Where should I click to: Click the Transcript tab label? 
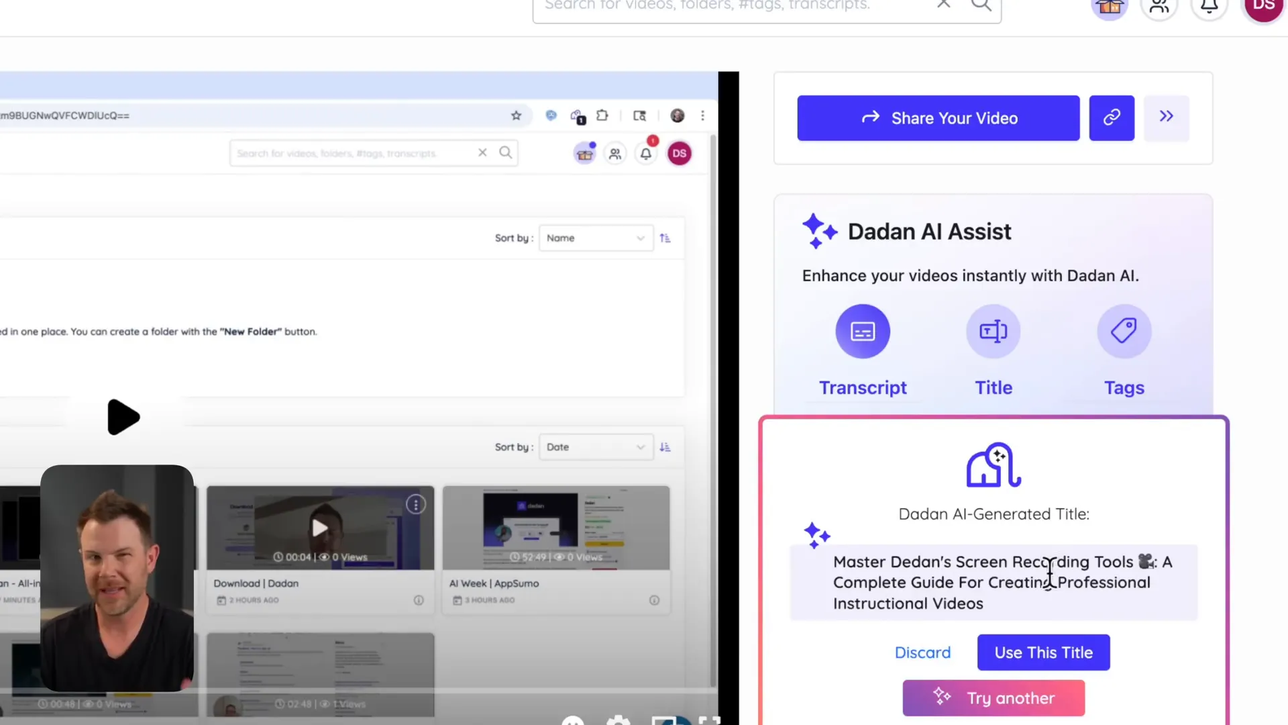pos(863,388)
